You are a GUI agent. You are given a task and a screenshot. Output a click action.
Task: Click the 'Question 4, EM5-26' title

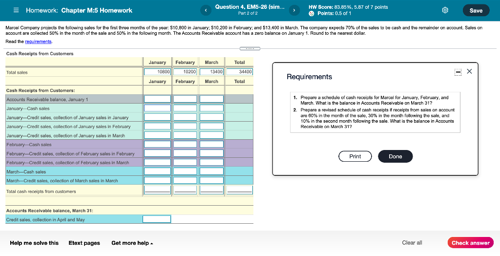250,7
